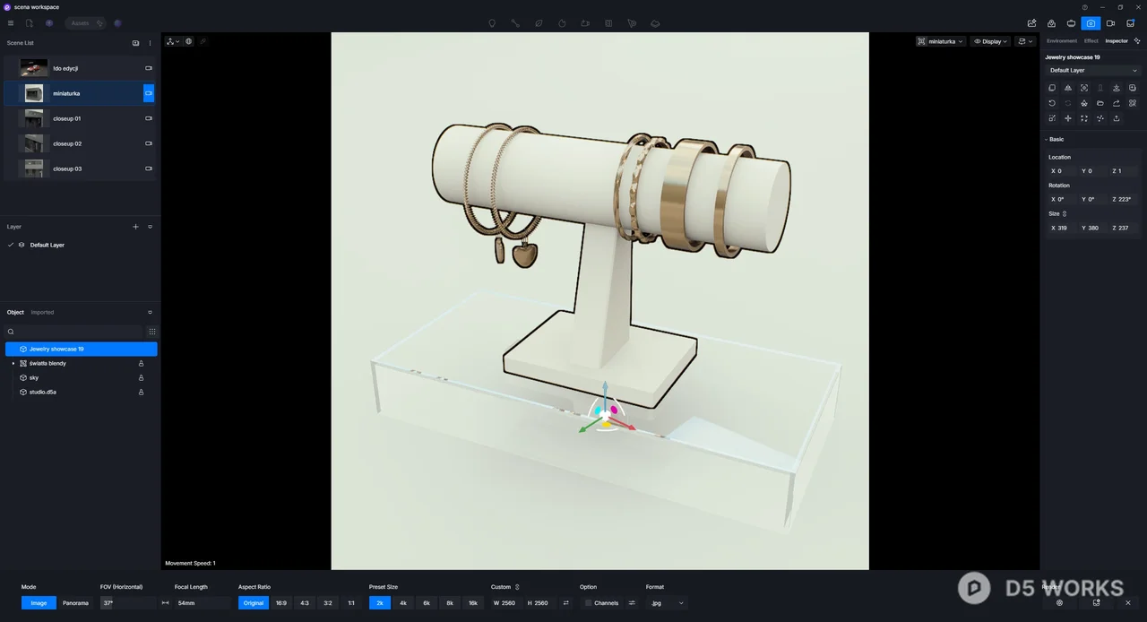
Task: Select Panorama mode button
Action: [x=75, y=603]
